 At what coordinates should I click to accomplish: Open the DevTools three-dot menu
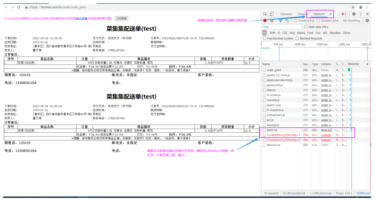[361, 14]
